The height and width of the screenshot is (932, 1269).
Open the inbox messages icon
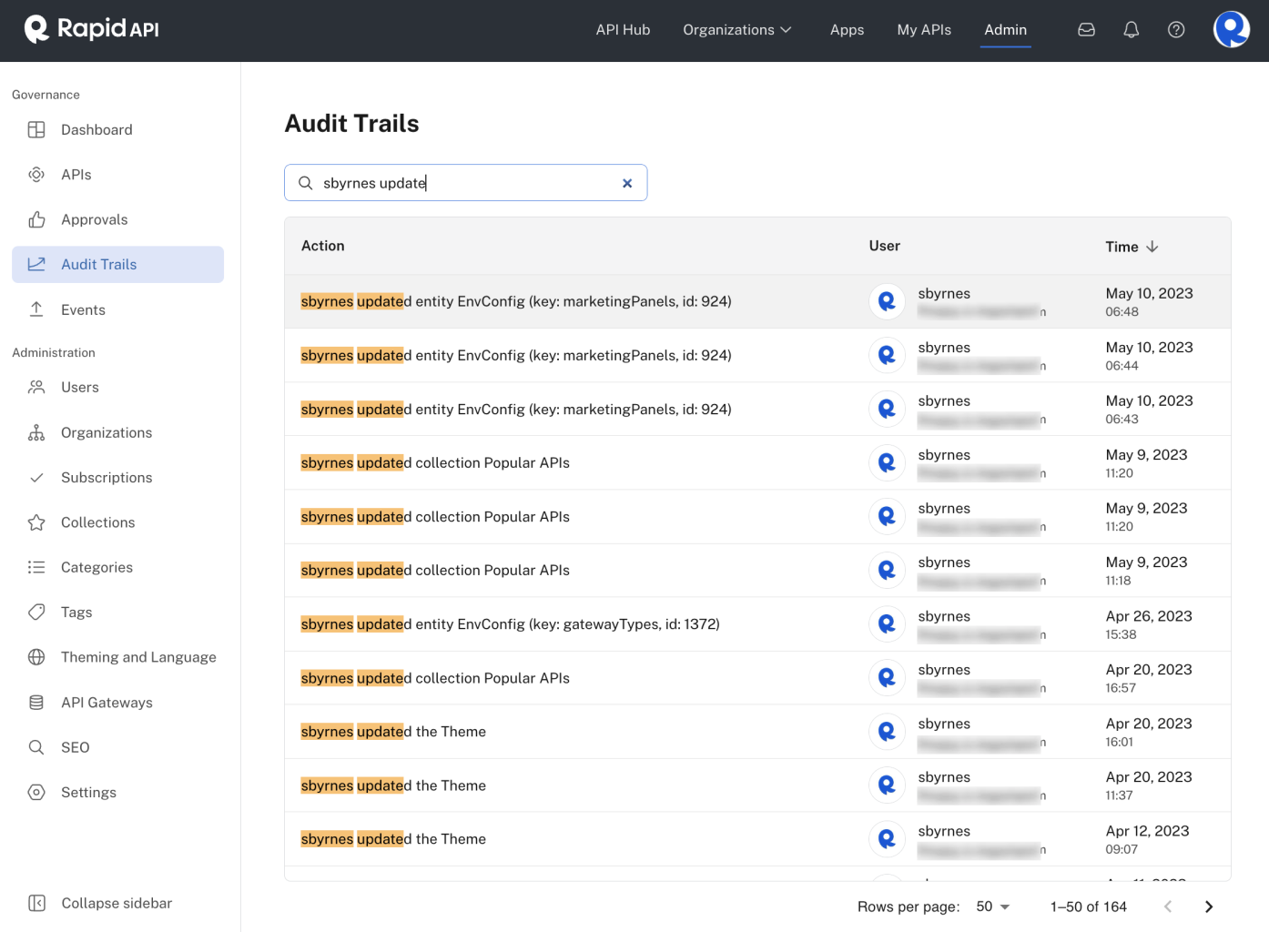[x=1086, y=30]
